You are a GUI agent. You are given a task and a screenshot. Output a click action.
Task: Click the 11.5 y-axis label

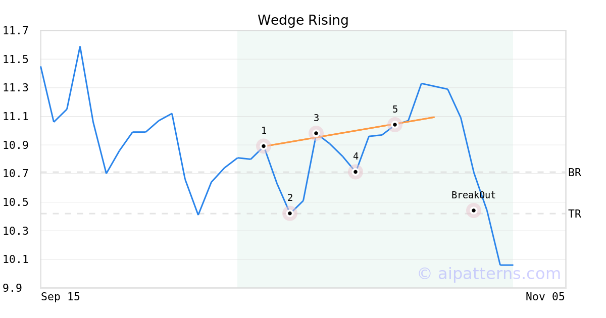click(x=16, y=60)
